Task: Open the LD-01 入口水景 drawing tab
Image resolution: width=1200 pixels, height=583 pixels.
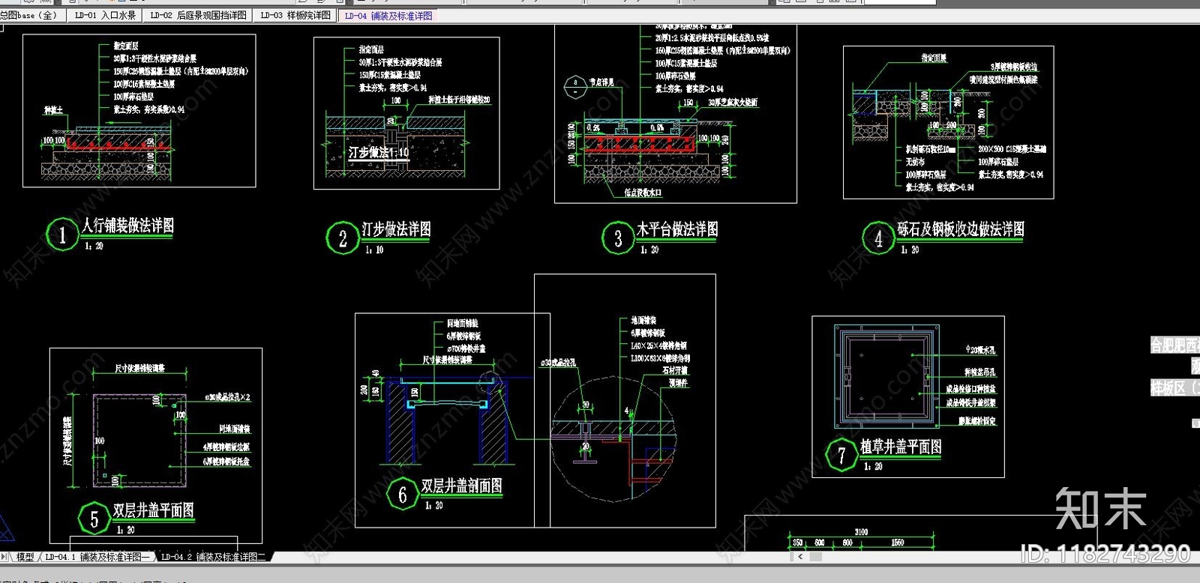Action: pos(105,15)
